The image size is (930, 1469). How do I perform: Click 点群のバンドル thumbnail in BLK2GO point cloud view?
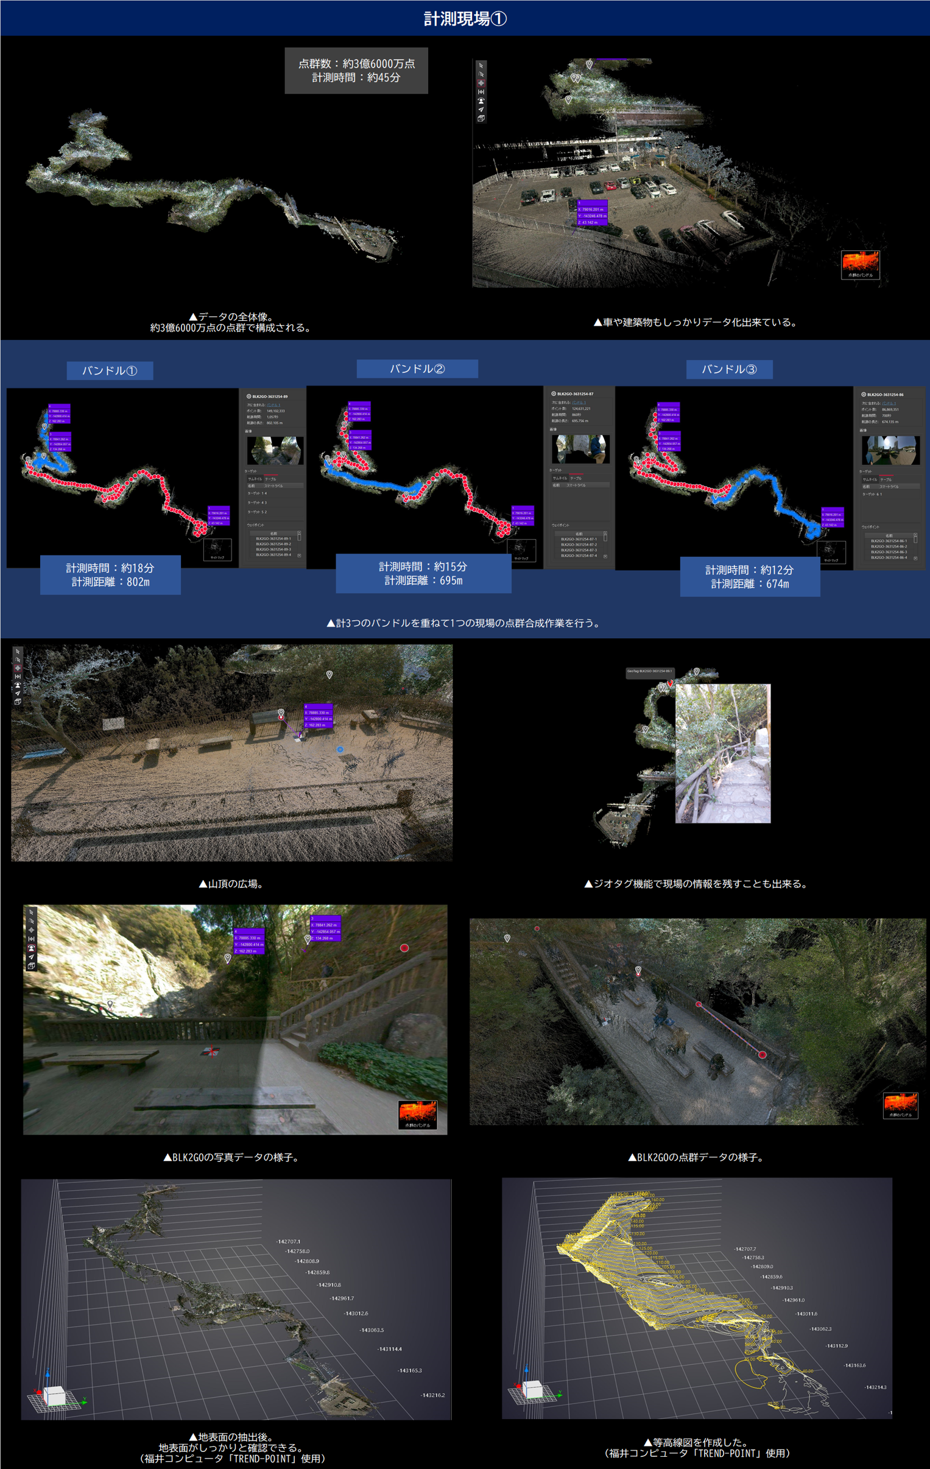click(900, 1105)
